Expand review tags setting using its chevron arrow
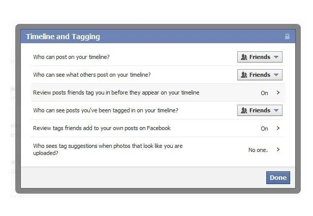Screen dimensions: 313x216 click(278, 129)
